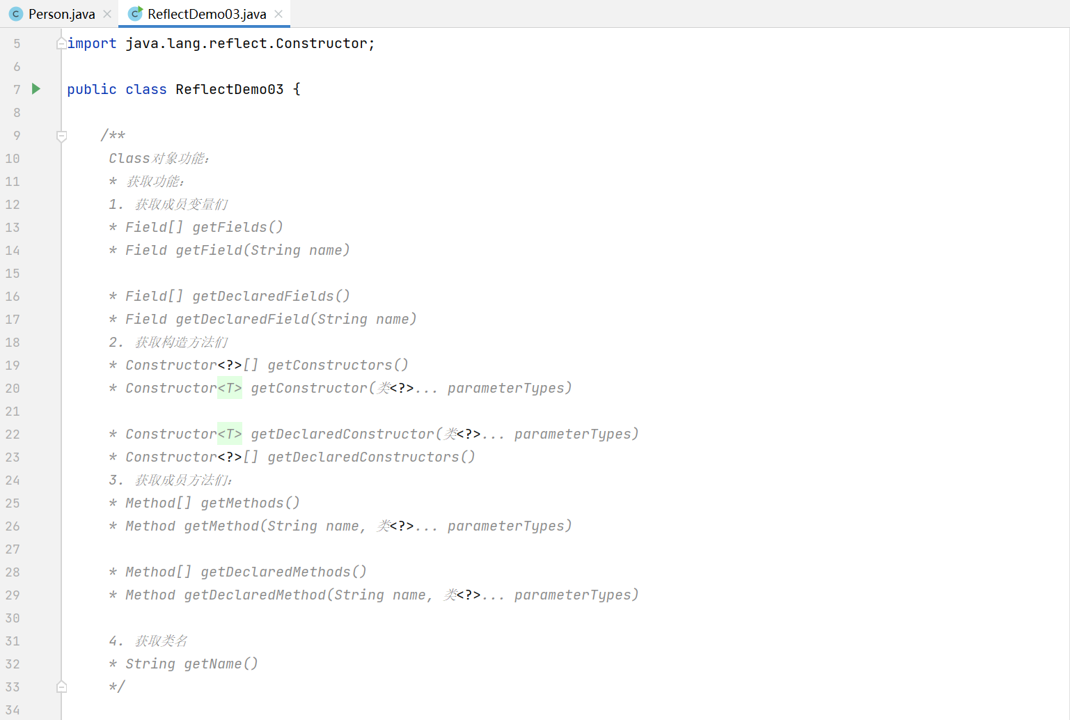Click '获取类名' comment on line 31
Image resolution: width=1070 pixels, height=720 pixels.
pos(161,641)
